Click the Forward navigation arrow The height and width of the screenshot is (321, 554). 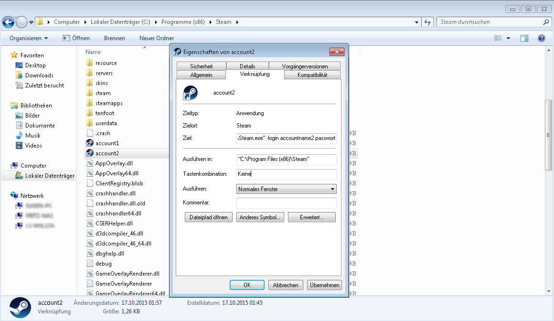coord(21,22)
